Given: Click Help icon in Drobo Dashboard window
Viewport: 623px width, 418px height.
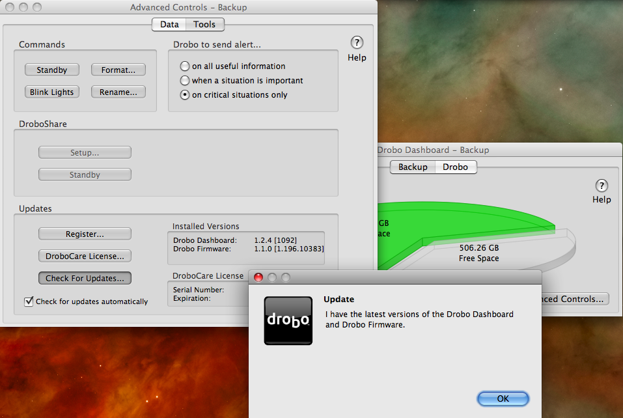Looking at the screenshot, I should click(x=602, y=186).
